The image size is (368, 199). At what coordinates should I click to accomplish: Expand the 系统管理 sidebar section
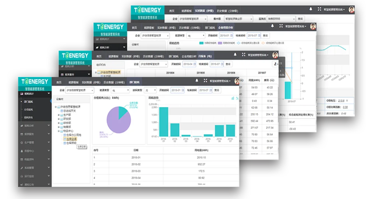pos(35,168)
